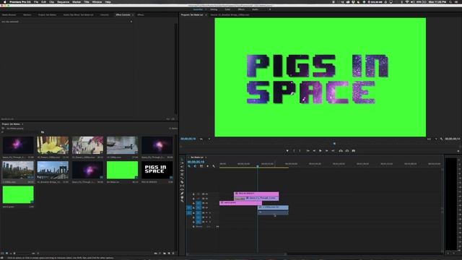The width and height of the screenshot is (462, 260).
Task: Switch to Libraries tab
Action: 105,14
